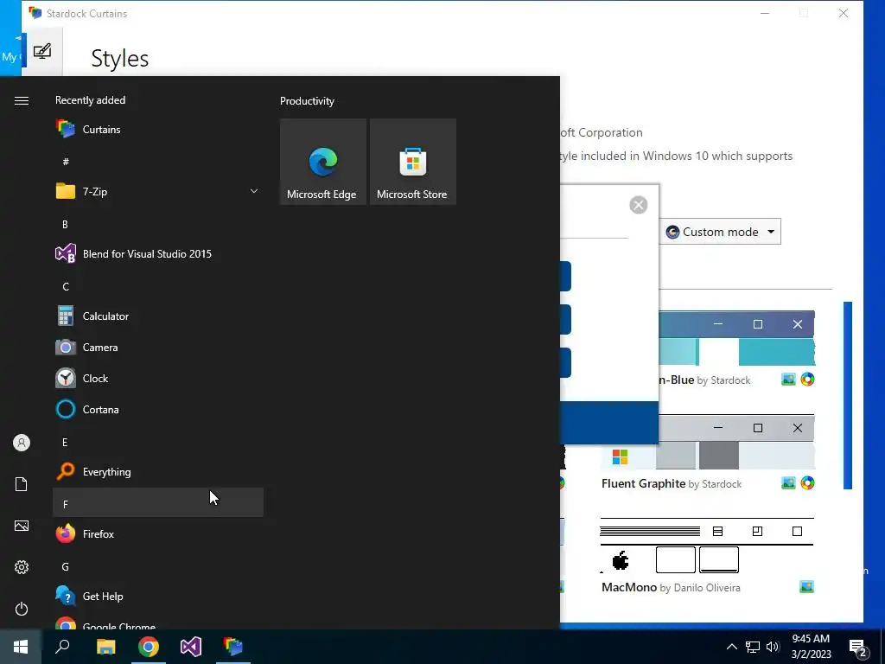Screen dimensions: 885x664
Task: Click the Windows Start button
Action: [21, 647]
